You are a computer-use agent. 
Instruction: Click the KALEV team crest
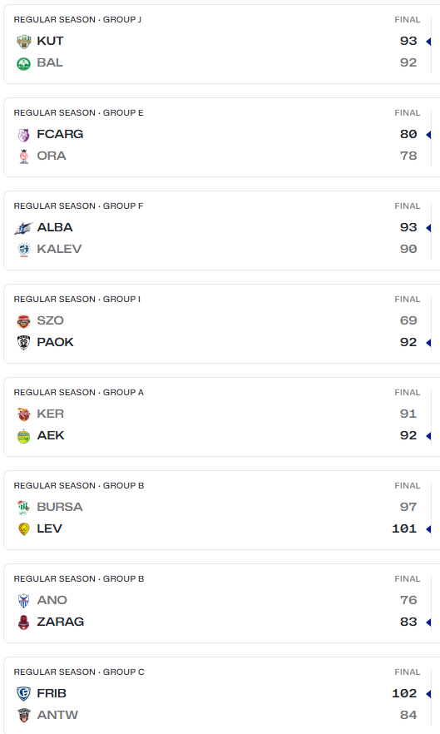(24, 250)
